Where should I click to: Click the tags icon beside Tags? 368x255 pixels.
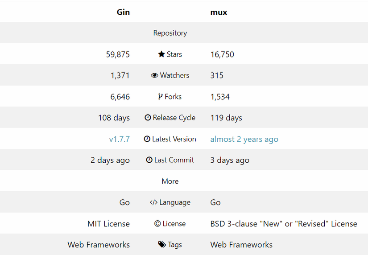point(162,245)
